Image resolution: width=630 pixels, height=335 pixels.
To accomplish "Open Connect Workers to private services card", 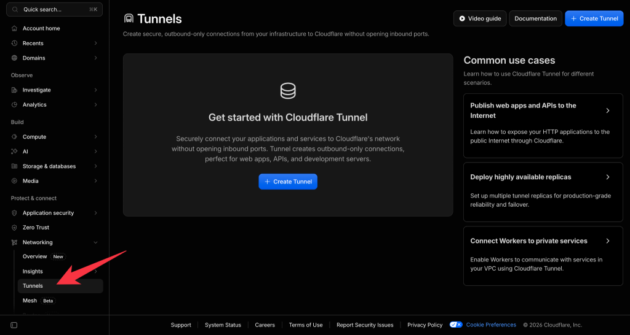I will pyautogui.click(x=543, y=256).
